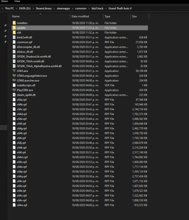Select the x64t.rpf file name
The width and height of the screenshot is (189, 220).
pos(21,191)
